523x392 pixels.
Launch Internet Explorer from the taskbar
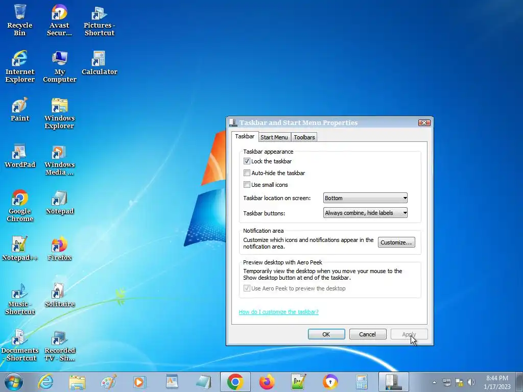pos(45,382)
